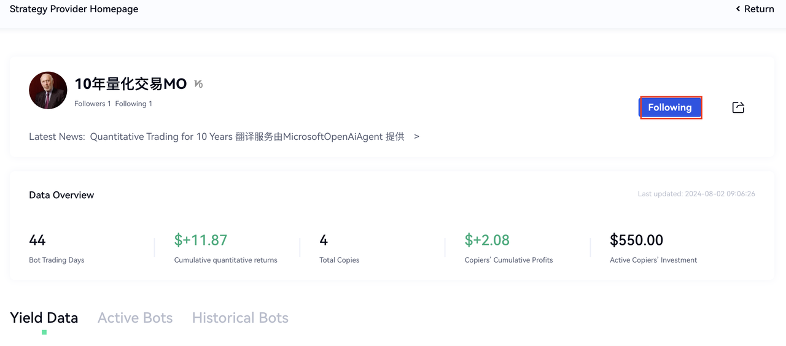Image resolution: width=786 pixels, height=346 pixels.
Task: Click the Total Copies count of 4
Action: click(x=324, y=240)
